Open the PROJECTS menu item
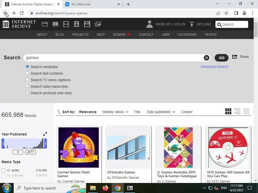The image size is (258, 193). (80, 35)
